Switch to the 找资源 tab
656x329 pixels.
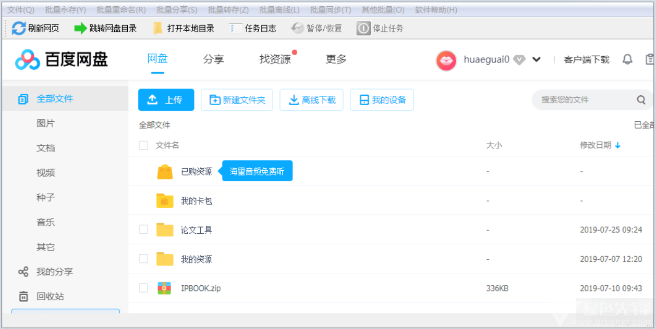(275, 59)
